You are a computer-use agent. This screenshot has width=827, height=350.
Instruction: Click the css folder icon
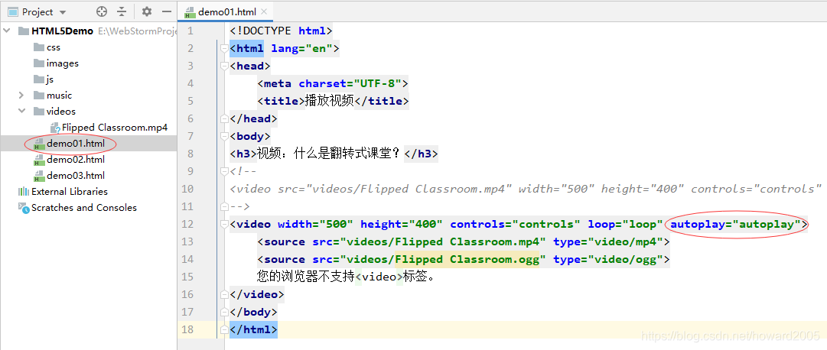[x=39, y=47]
